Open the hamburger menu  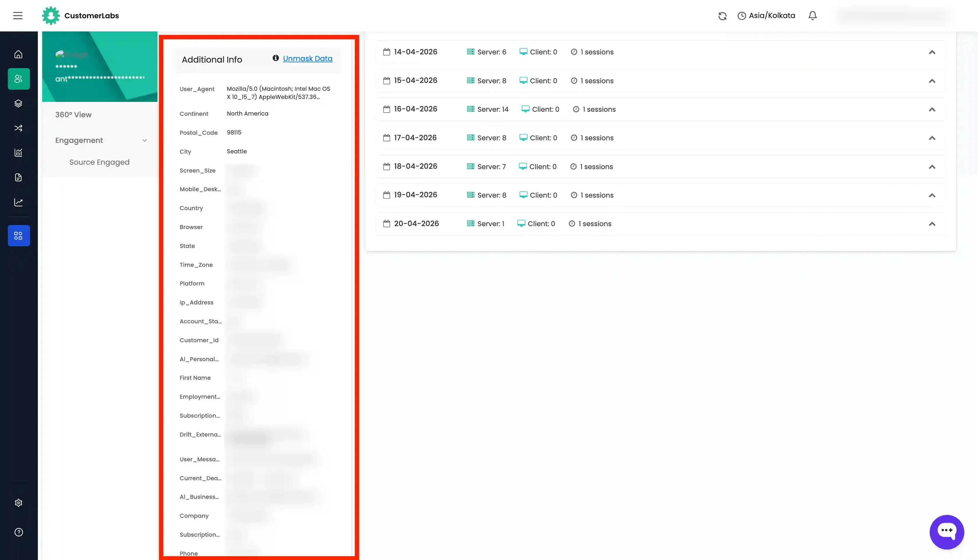click(18, 15)
